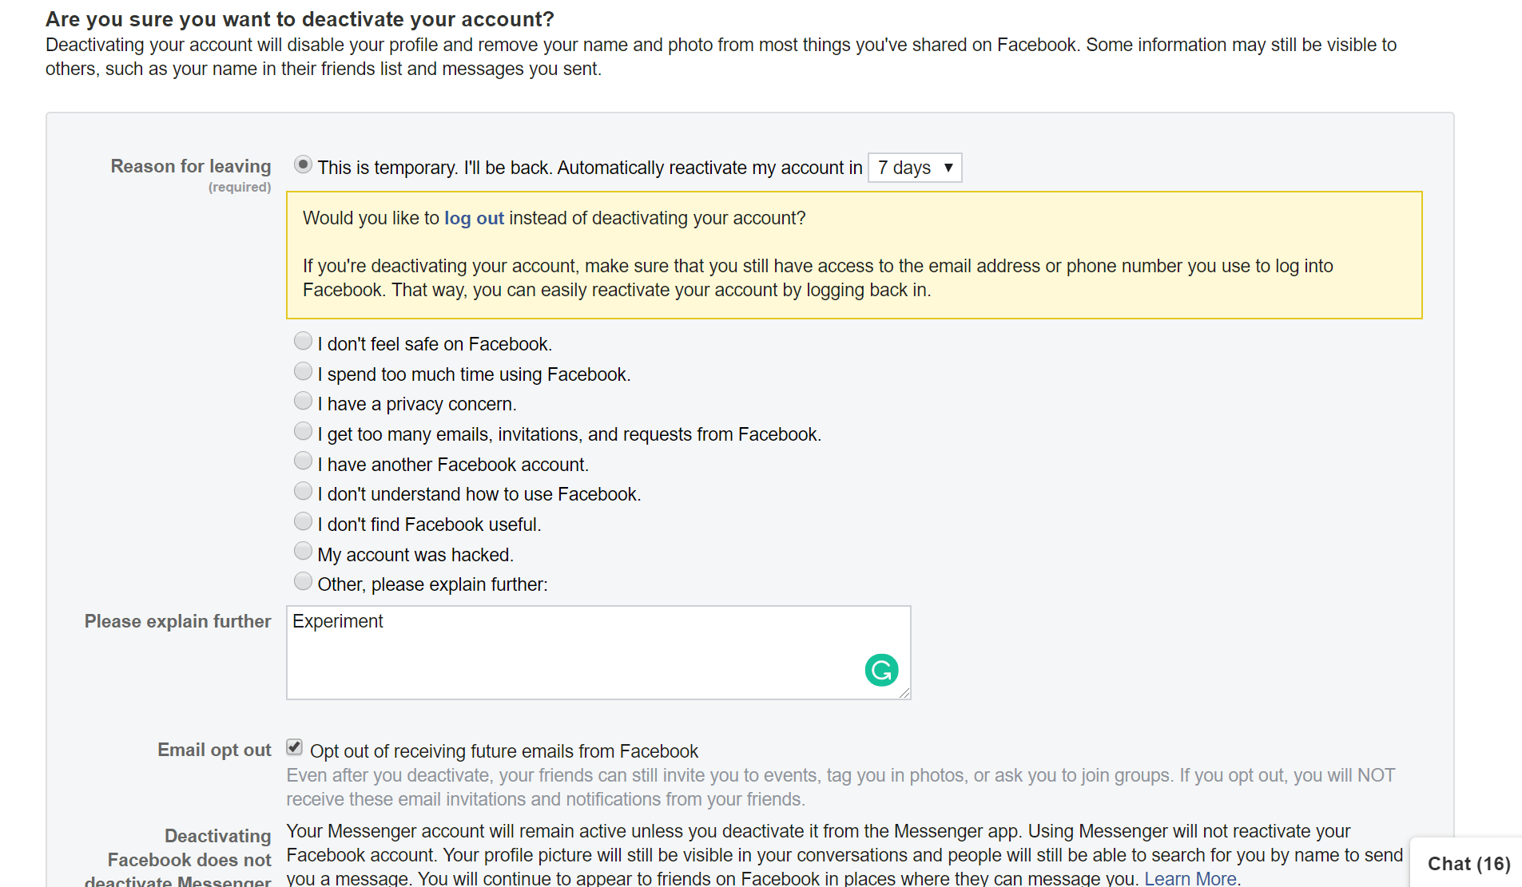The height and width of the screenshot is (887, 1522).
Task: Select 'Other, please explain further' option
Action: [x=303, y=582]
